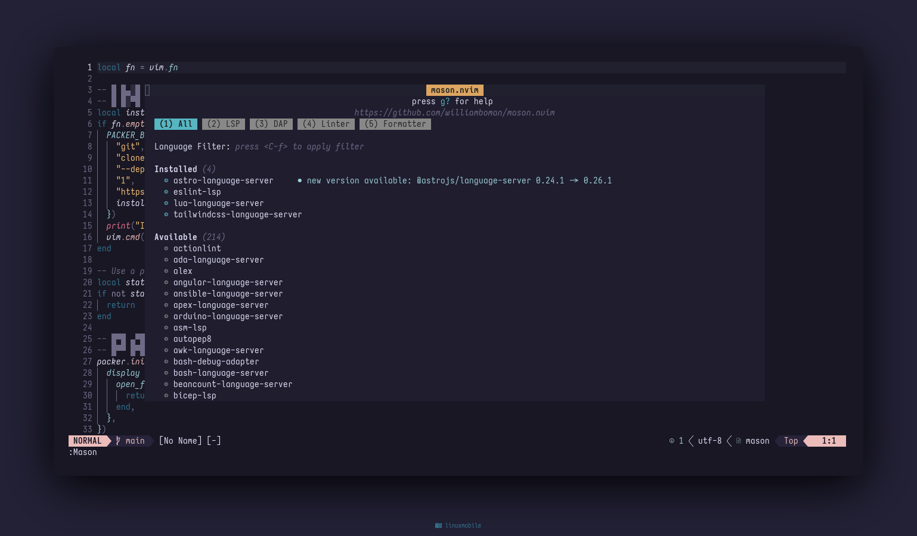Select the asm-lsp package

190,328
